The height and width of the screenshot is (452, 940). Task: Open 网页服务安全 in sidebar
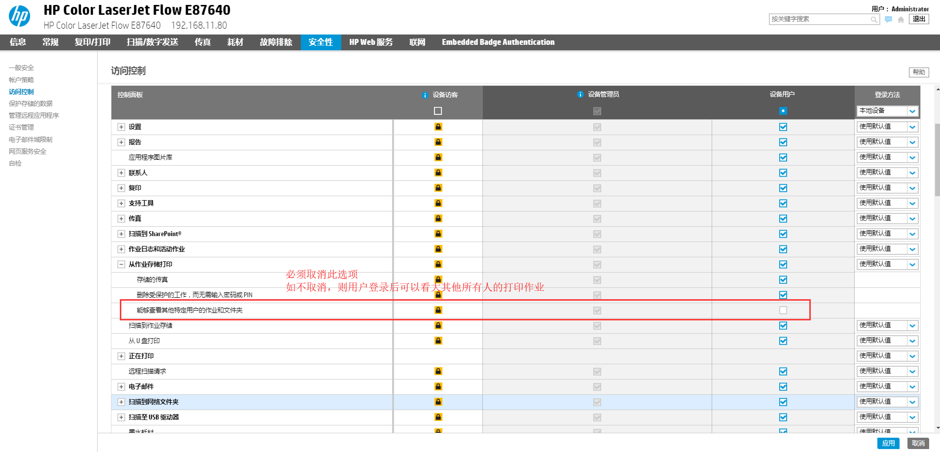tap(28, 151)
